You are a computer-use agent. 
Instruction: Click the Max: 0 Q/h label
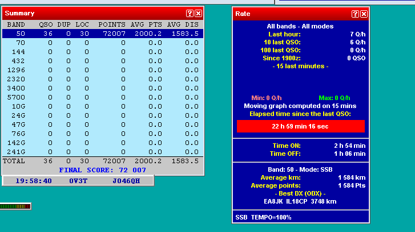click(x=335, y=98)
